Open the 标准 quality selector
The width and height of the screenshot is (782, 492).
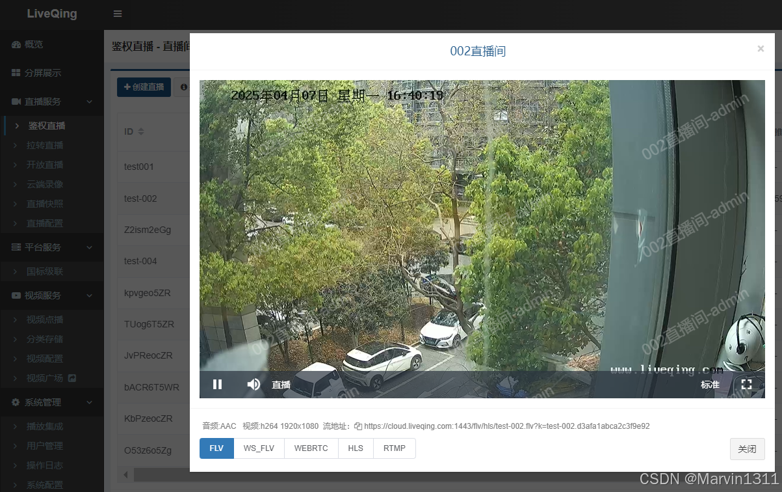pos(710,385)
